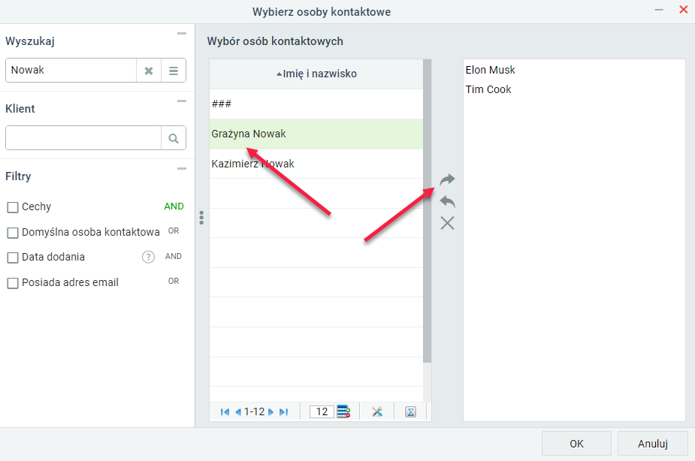This screenshot has height=461, width=695.
Task: Click the 1-12 page range indicator
Action: click(254, 412)
